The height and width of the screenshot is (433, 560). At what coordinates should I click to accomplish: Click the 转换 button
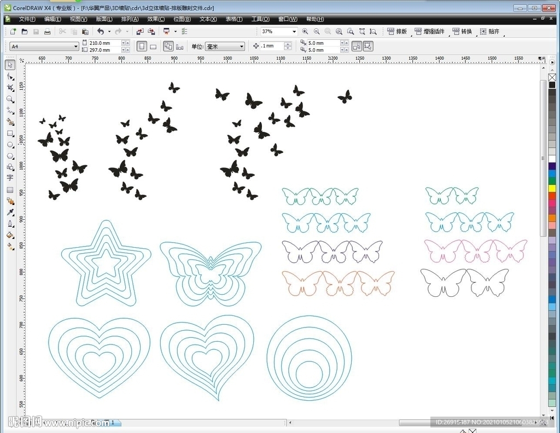pos(462,31)
